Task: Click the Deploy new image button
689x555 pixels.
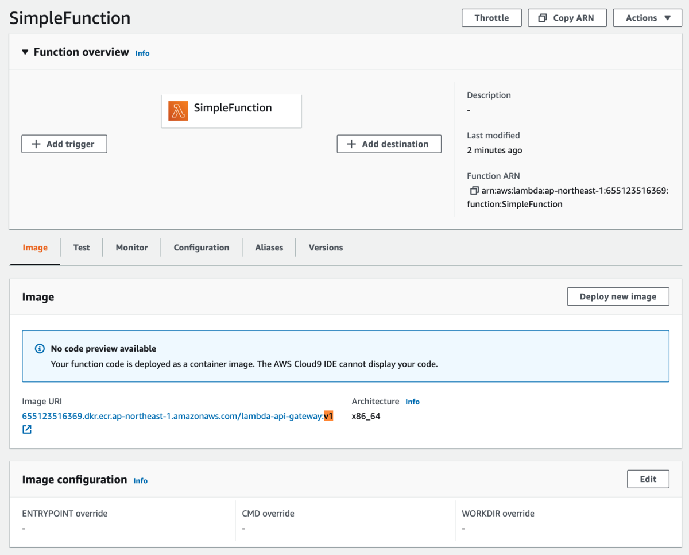Action: tap(618, 296)
